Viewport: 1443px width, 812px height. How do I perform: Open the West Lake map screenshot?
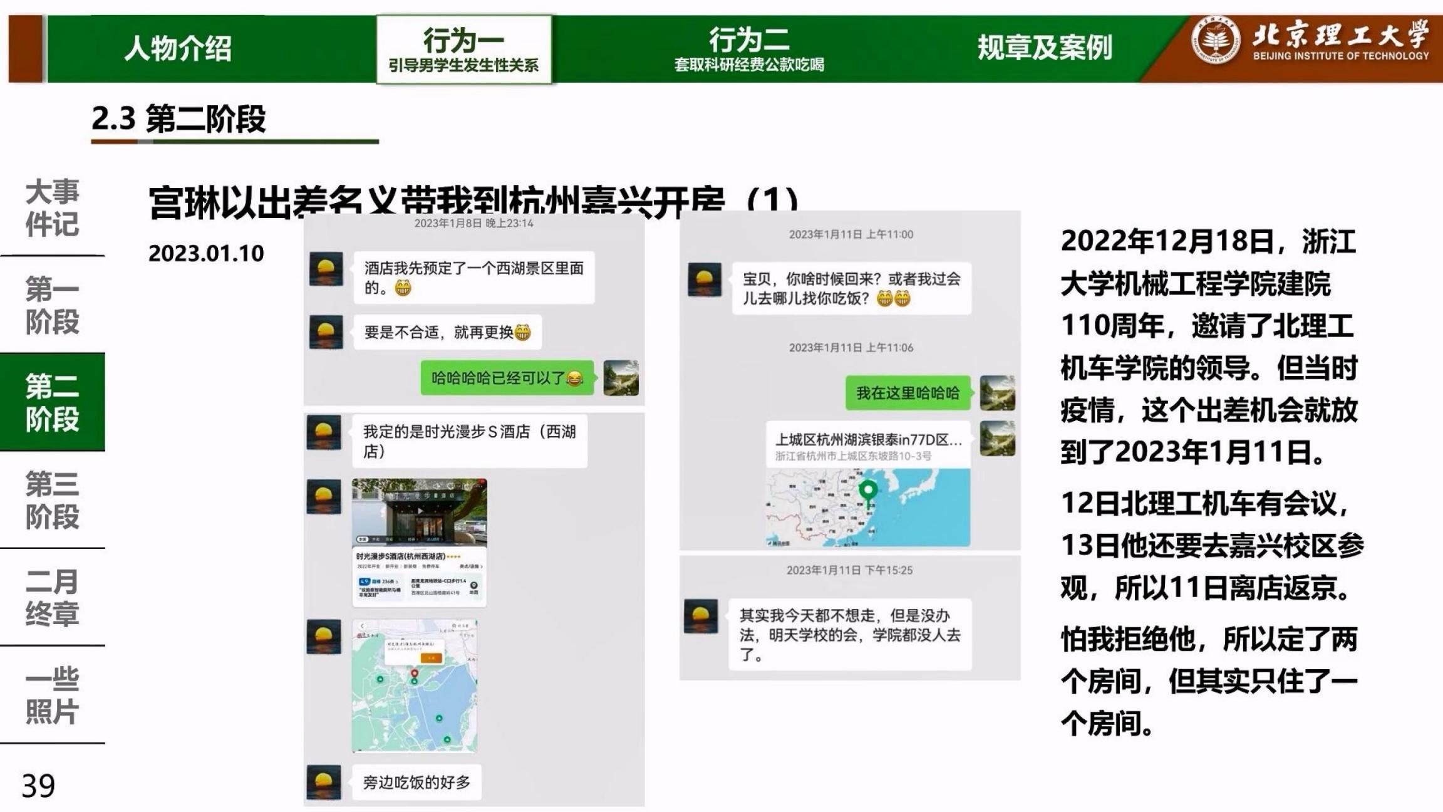(414, 685)
